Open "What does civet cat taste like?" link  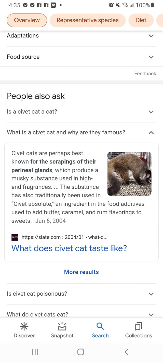69,248
